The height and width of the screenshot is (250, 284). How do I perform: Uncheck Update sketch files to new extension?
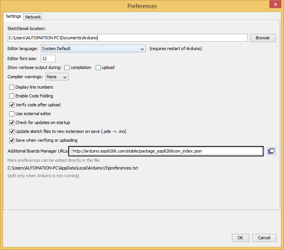(12, 131)
